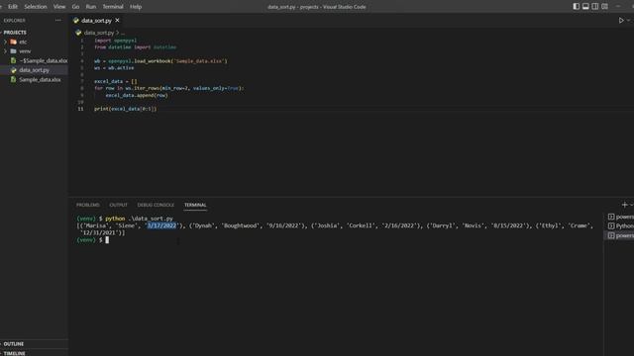
Task: Click the 'import openpyxl' line in editor
Action: 116,41
